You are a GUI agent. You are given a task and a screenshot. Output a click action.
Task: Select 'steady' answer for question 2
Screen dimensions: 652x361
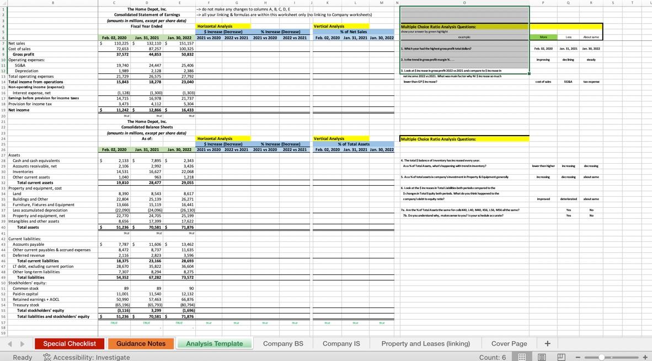tap(591, 60)
